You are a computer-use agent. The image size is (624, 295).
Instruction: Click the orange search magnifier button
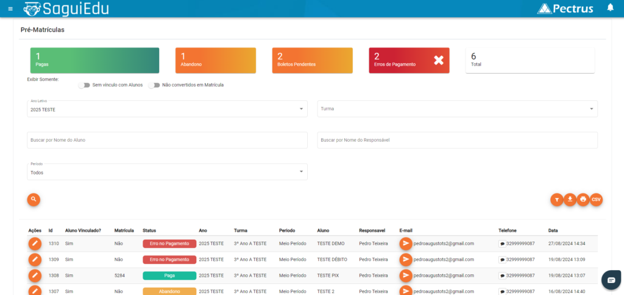pos(34,199)
